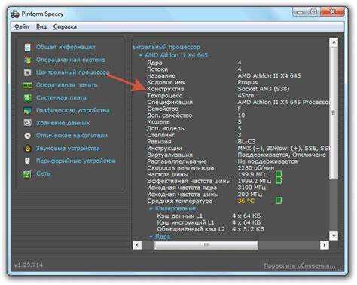Open the Файл menu
357x285 pixels.
pos(22,26)
